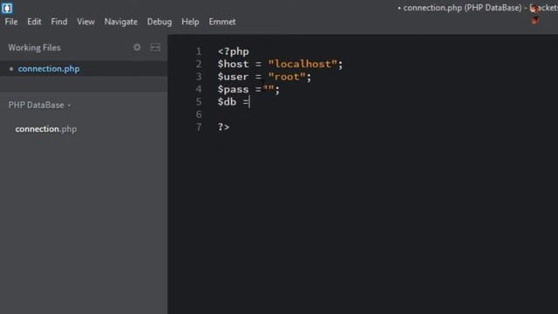
Task: Open the View menu
Action: 85,22
